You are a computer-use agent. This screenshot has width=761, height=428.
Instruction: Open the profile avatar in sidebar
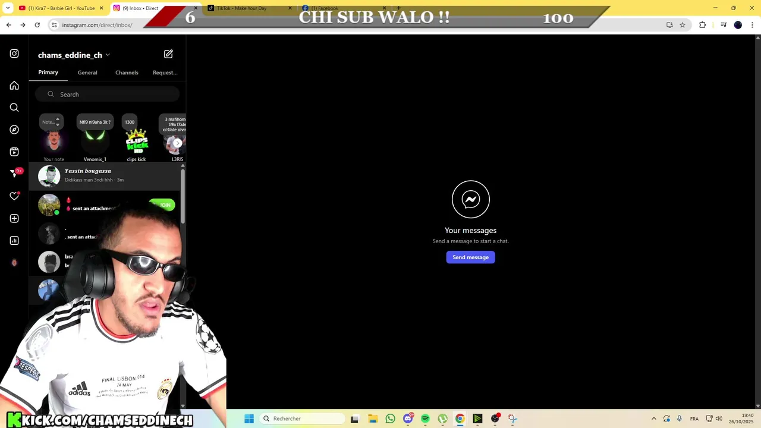coord(14,263)
